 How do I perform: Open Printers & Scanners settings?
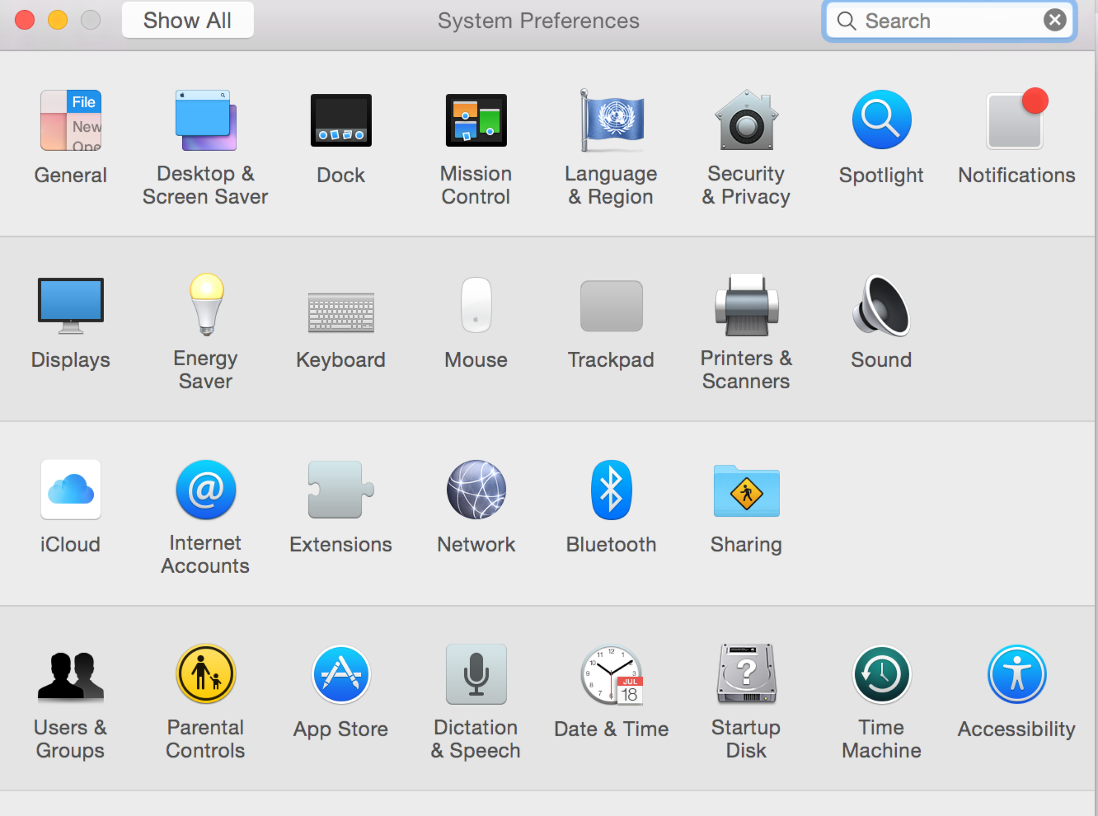(746, 305)
